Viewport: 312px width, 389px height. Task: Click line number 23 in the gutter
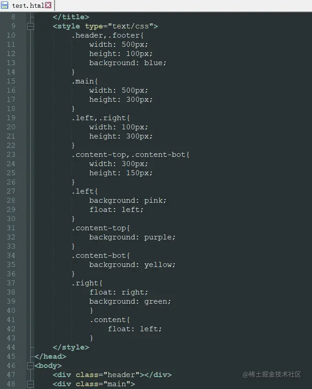point(11,155)
